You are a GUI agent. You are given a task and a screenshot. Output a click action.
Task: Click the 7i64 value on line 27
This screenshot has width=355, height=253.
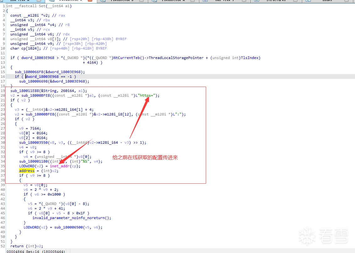pos(34,129)
